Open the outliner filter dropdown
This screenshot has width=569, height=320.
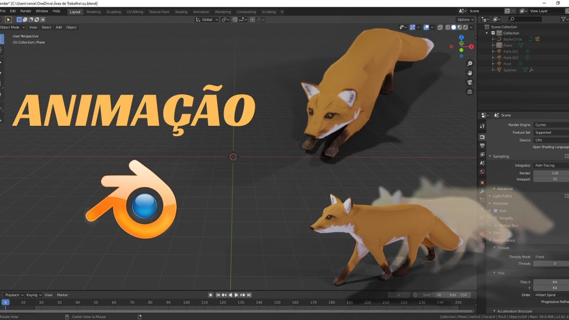pyautogui.click(x=565, y=19)
